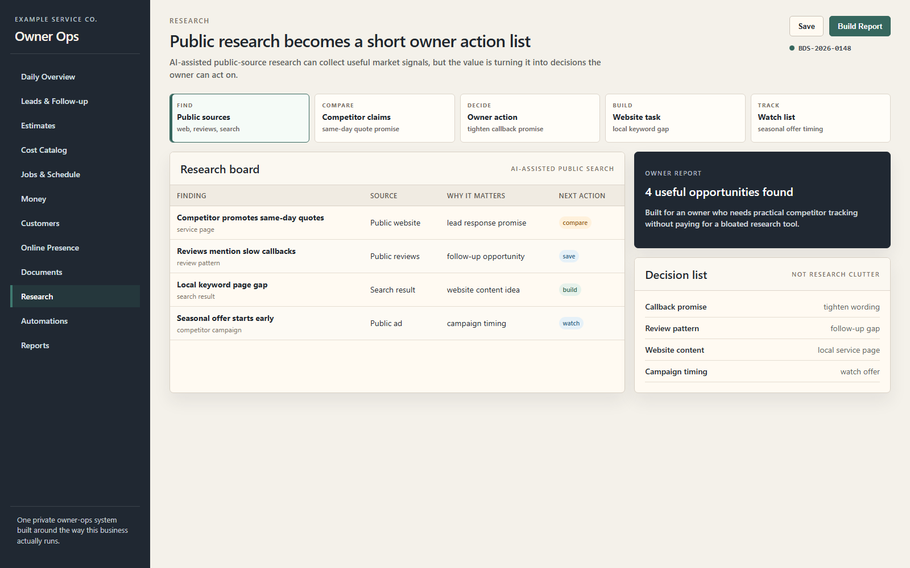Click the FINDING column header
910x568 pixels.
coord(192,195)
